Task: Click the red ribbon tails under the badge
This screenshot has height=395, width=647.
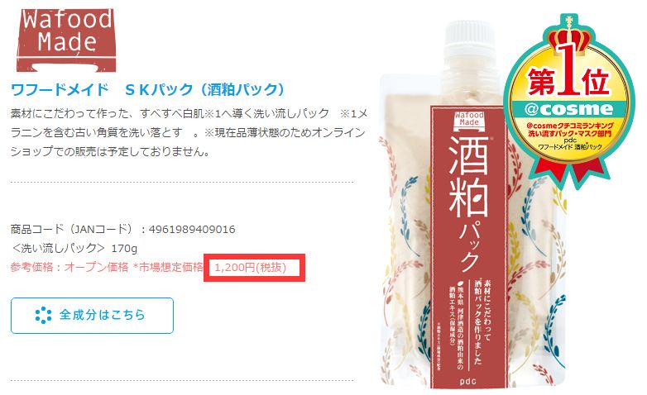Action: tap(570, 169)
